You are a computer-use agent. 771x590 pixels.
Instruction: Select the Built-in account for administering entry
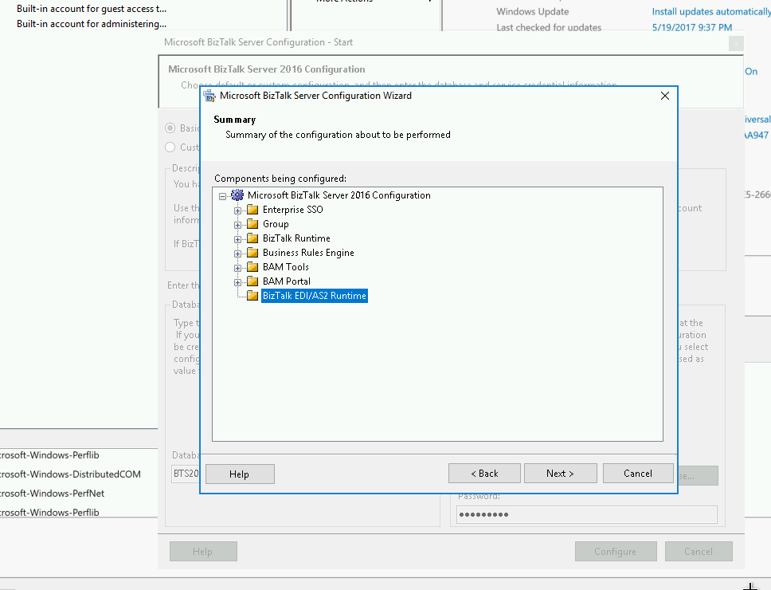92,24
